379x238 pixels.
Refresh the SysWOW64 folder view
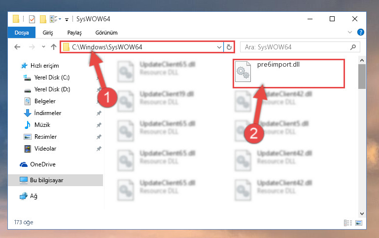(229, 47)
